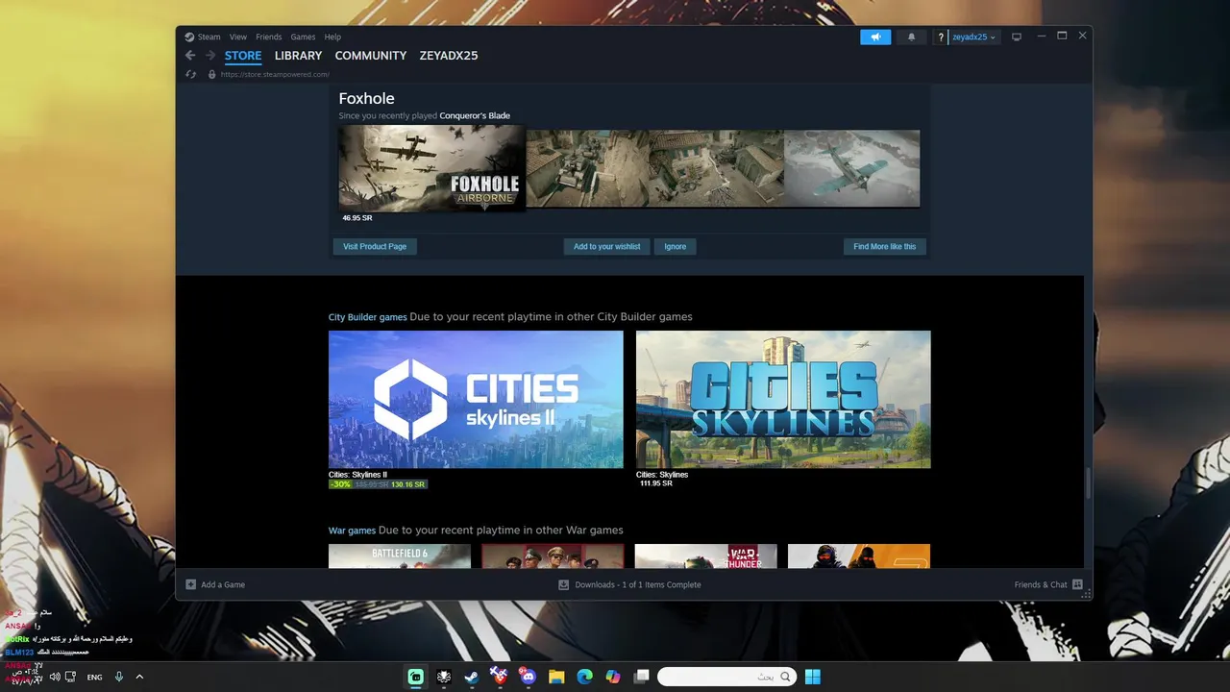
Task: Launch Microsoft Edge from the taskbar
Action: [x=584, y=677]
